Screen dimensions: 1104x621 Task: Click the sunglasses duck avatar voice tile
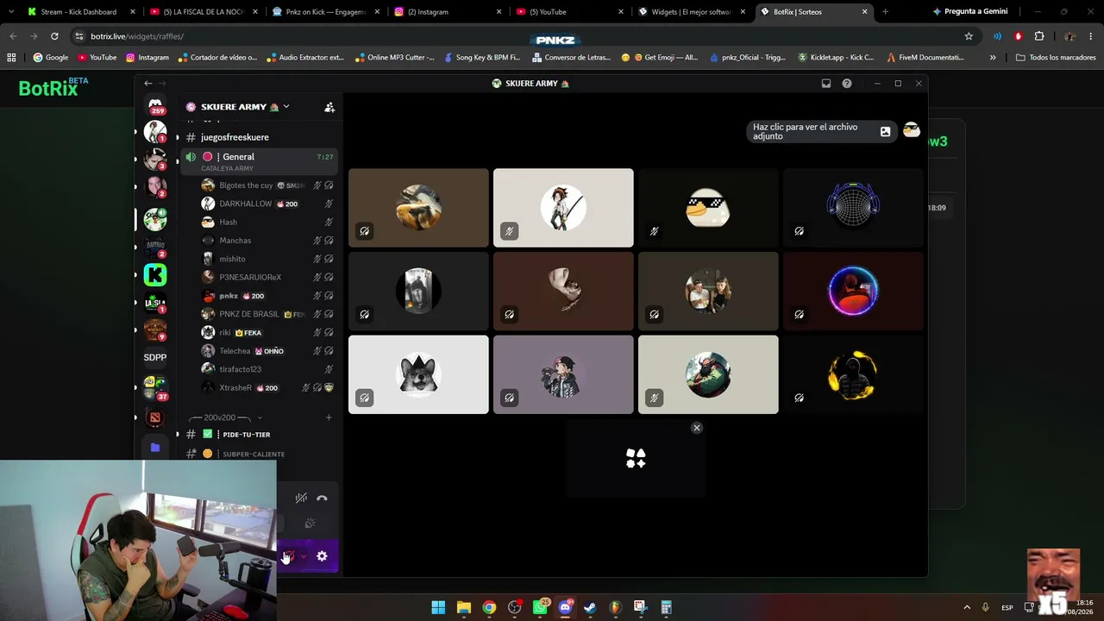[x=708, y=208]
